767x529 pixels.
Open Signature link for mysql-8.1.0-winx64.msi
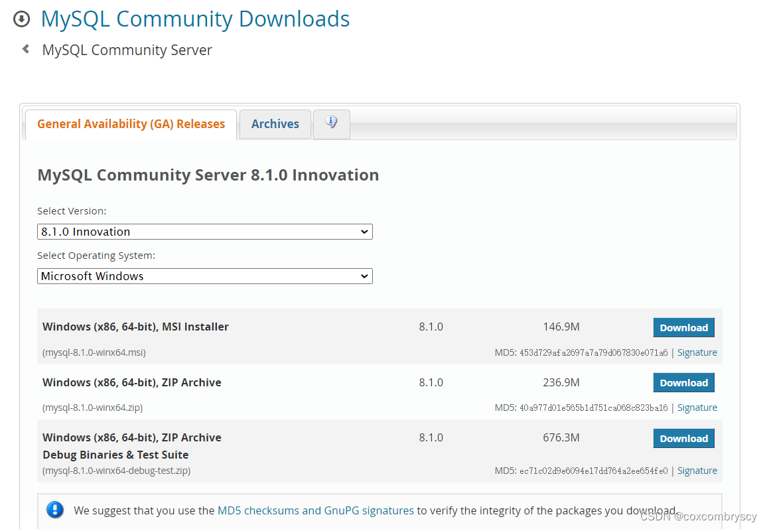pyautogui.click(x=697, y=352)
